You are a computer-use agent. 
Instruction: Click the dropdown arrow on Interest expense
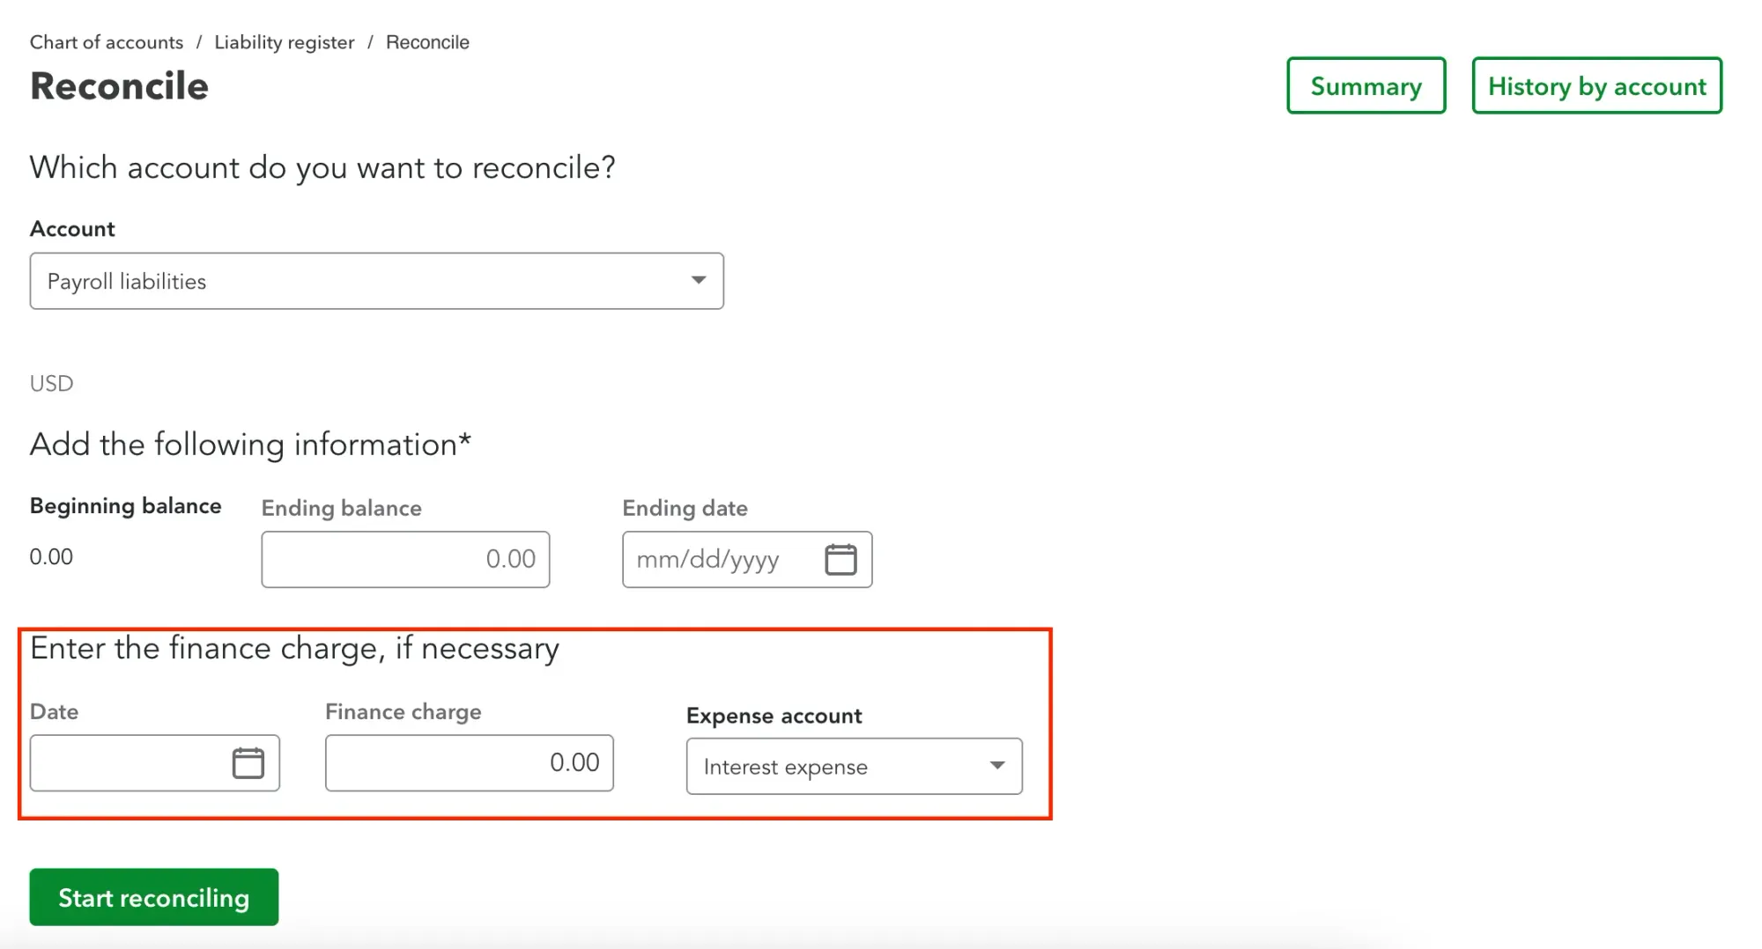(x=996, y=766)
